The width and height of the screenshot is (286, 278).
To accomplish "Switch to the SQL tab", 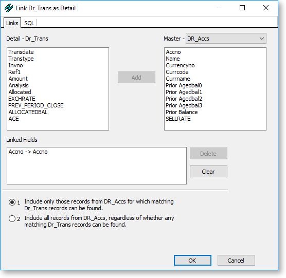I will click(x=29, y=23).
